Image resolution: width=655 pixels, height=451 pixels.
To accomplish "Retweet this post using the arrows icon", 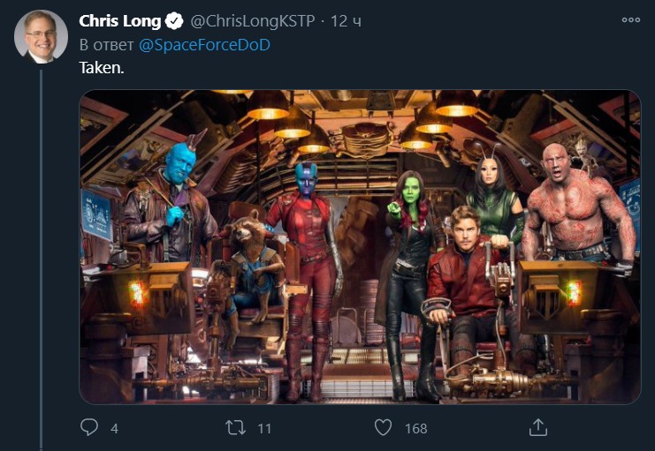I will [236, 428].
